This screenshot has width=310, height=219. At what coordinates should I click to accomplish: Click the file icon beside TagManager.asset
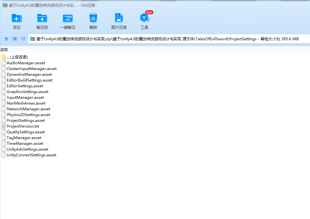click(4, 137)
